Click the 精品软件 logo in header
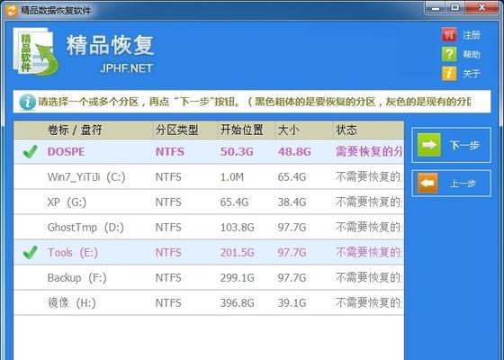 click(x=36, y=52)
